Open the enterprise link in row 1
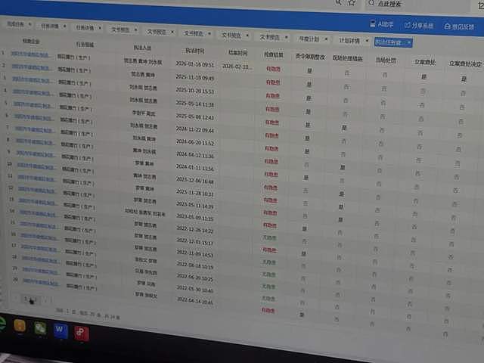The width and height of the screenshot is (484, 363). (30, 54)
